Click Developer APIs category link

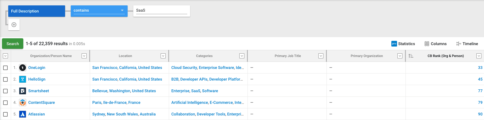coord(194,79)
